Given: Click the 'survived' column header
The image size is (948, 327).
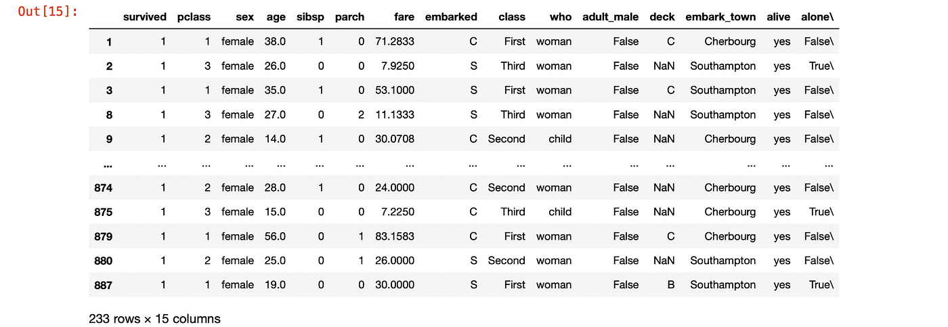Looking at the screenshot, I should 144,17.
